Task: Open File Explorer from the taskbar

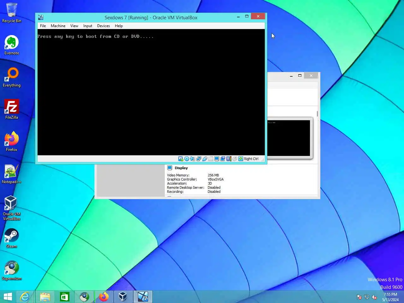Action: (45, 297)
